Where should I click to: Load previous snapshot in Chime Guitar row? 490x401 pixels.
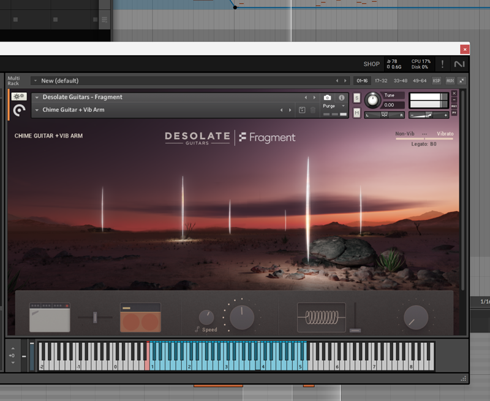click(x=281, y=110)
